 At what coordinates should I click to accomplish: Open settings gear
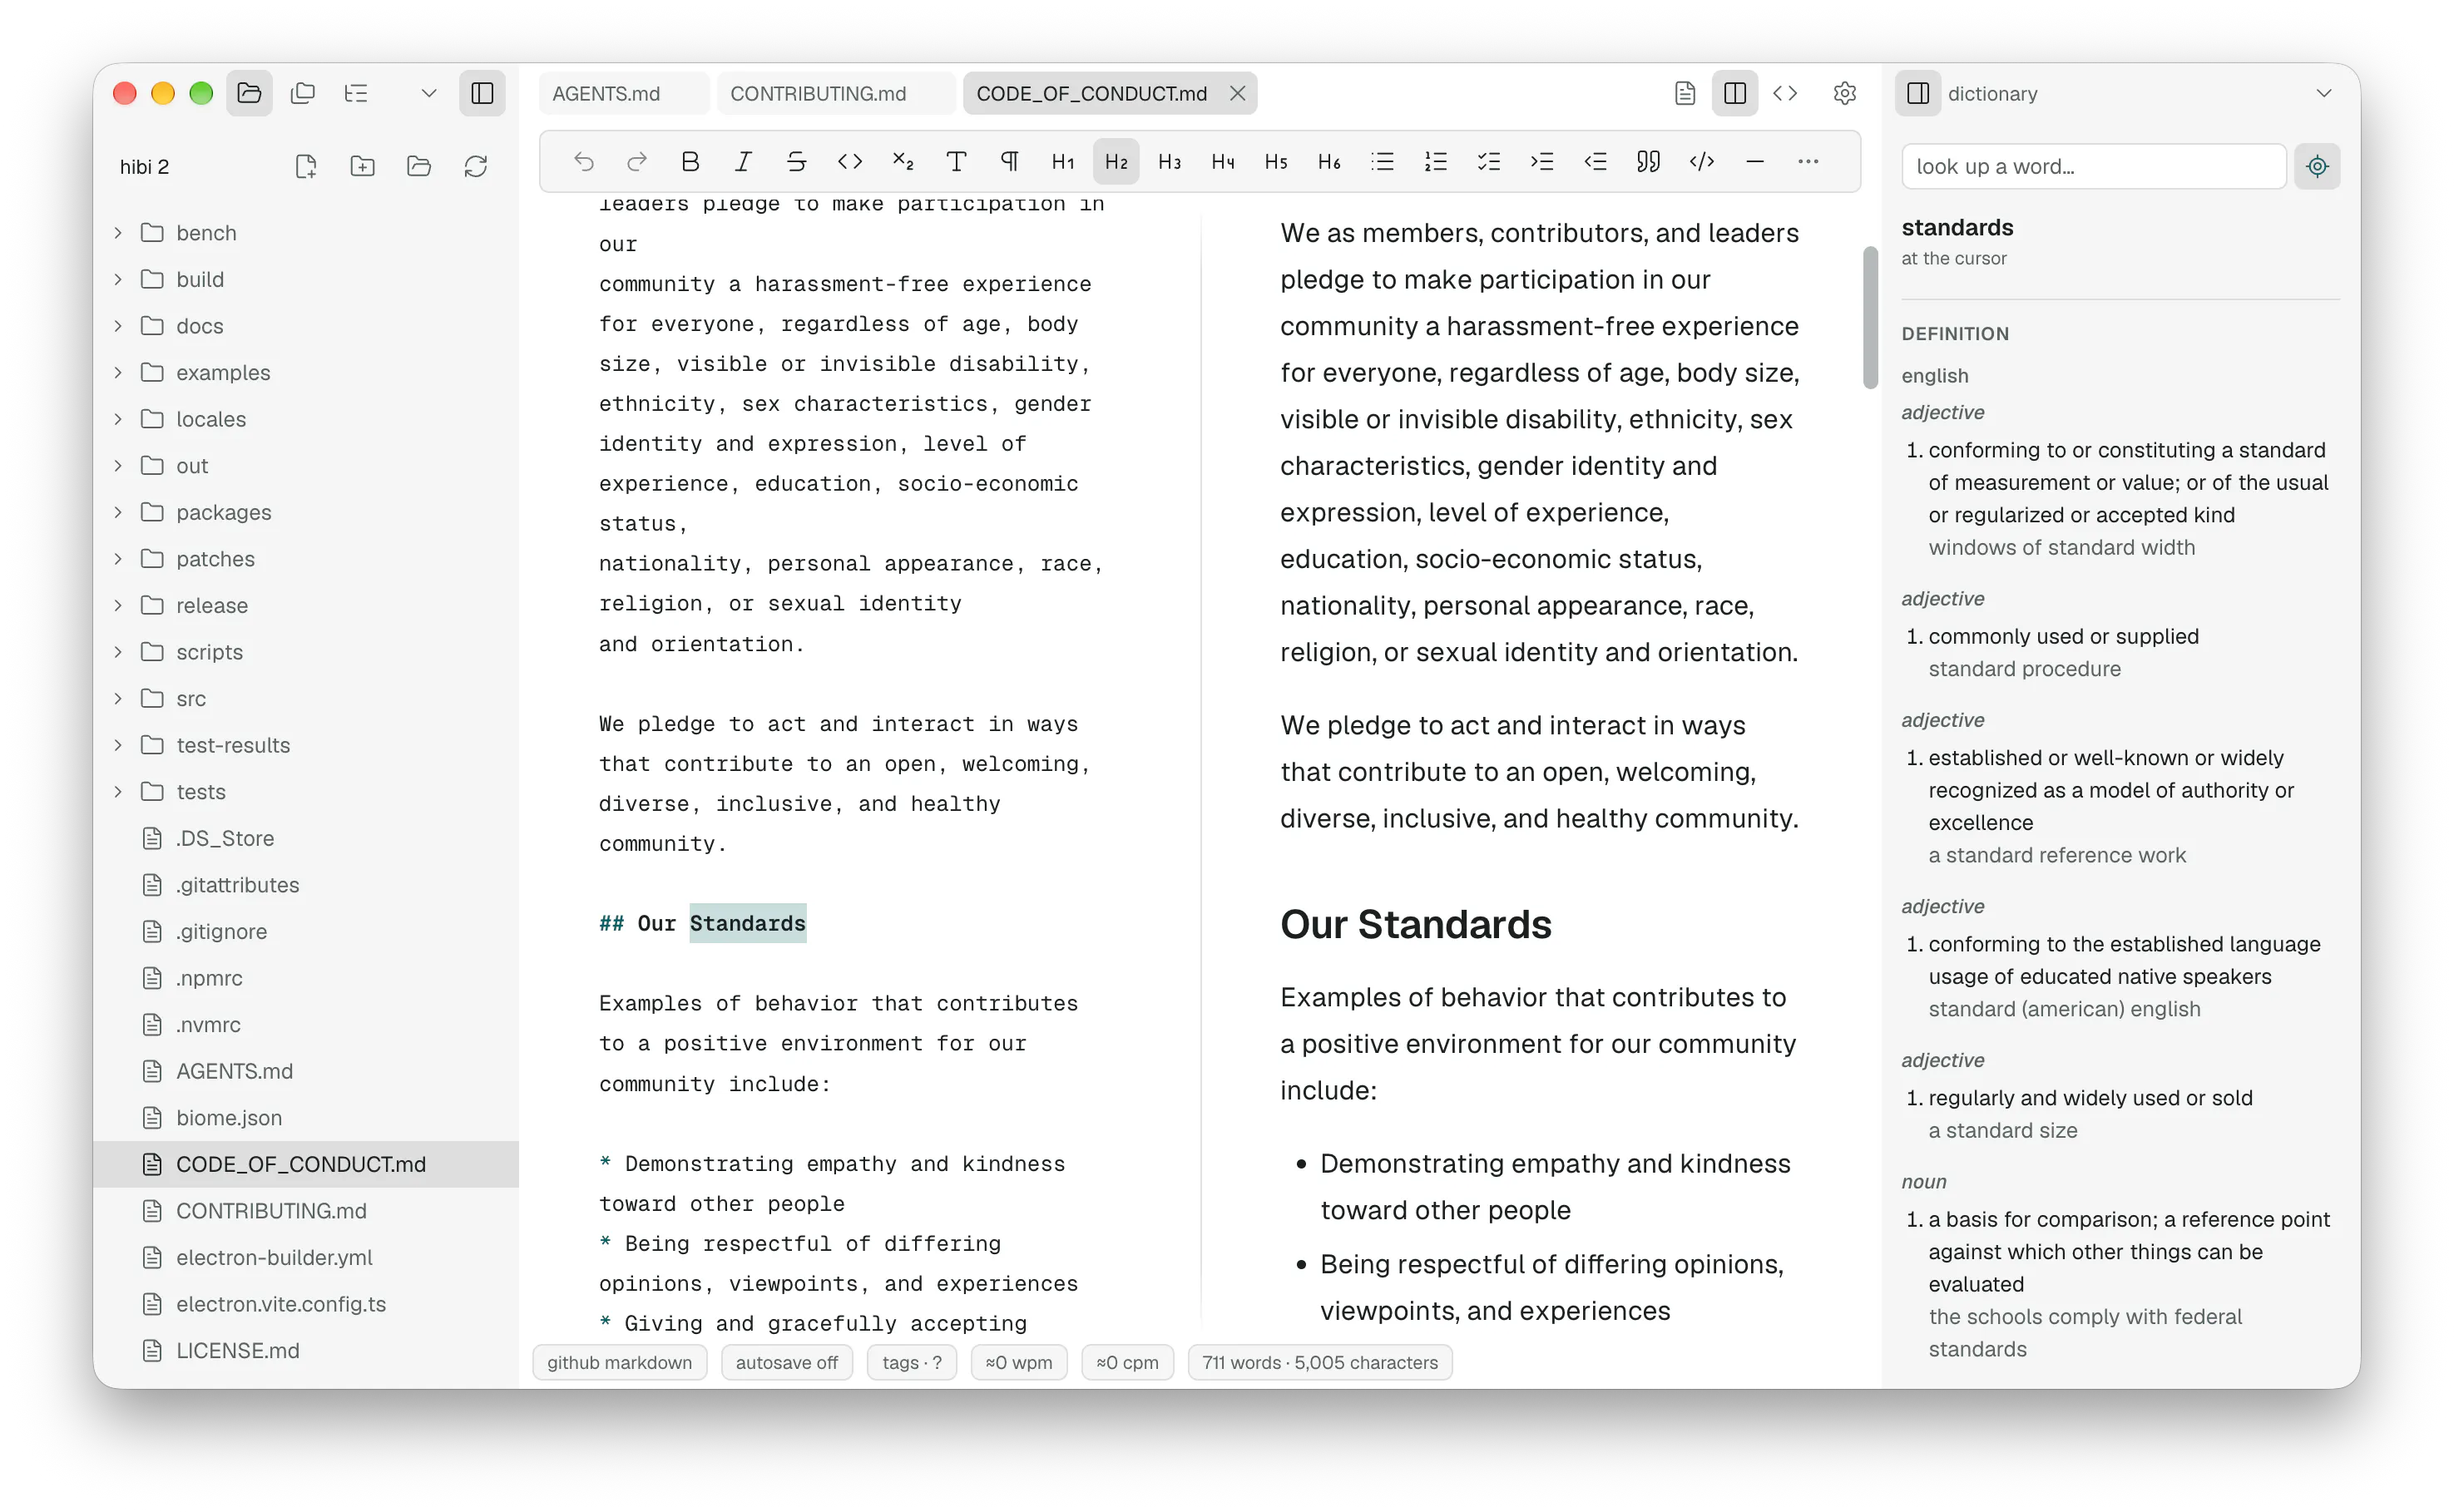(x=1844, y=93)
